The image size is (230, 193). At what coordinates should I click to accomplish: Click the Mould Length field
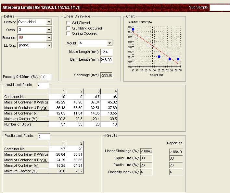(x=106, y=52)
